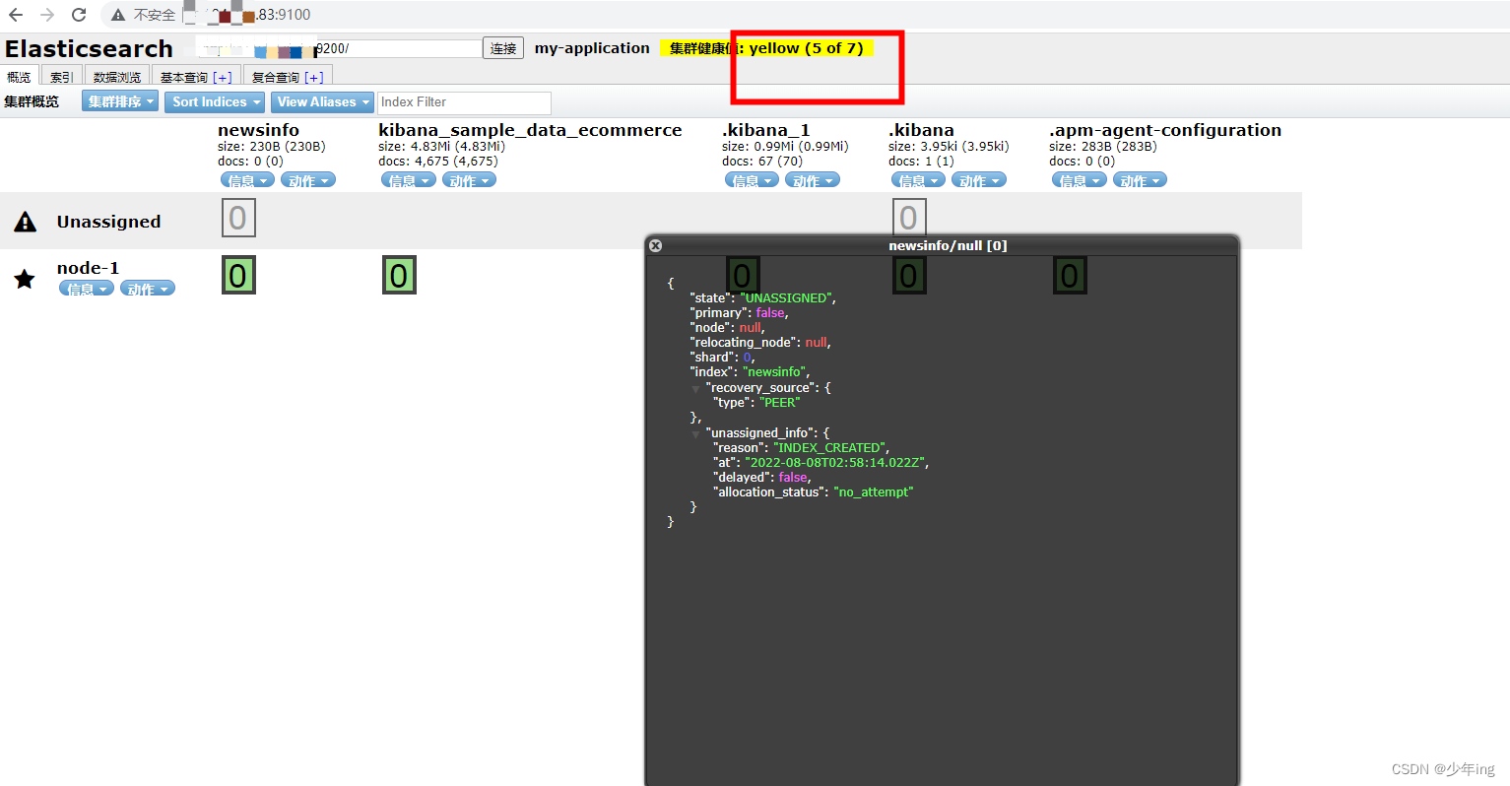Screen dimensions: 1510x786
Task: Switch to the 数据浏览 tab
Action: pos(116,76)
